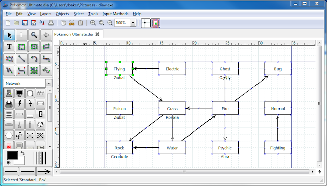Select the Bezierline tool
Image resolution: width=327 pixels, height=186 pixels.
pyautogui.click(x=21, y=70)
